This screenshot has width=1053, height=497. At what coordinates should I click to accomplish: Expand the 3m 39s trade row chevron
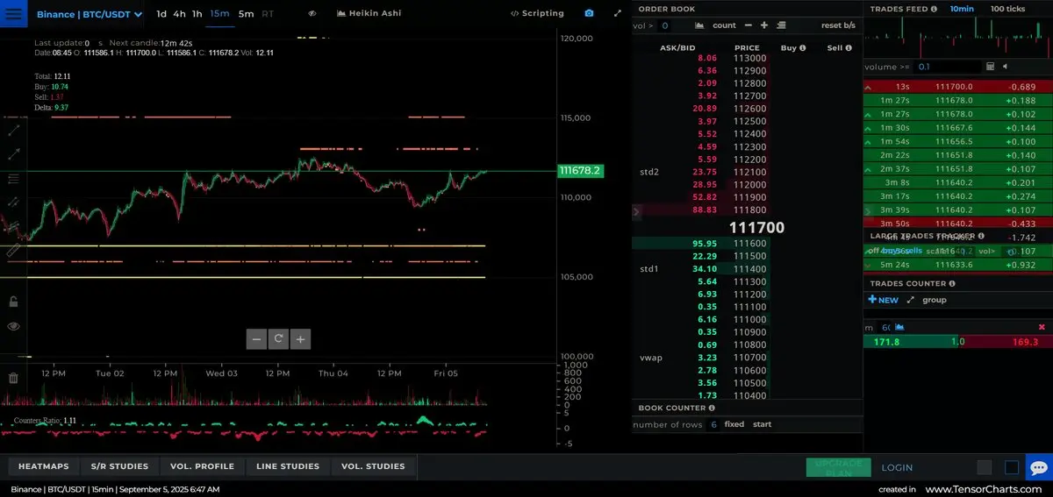(x=868, y=210)
